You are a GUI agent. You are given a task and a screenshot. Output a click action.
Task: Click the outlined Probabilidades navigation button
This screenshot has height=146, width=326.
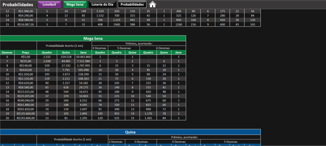(132, 4)
